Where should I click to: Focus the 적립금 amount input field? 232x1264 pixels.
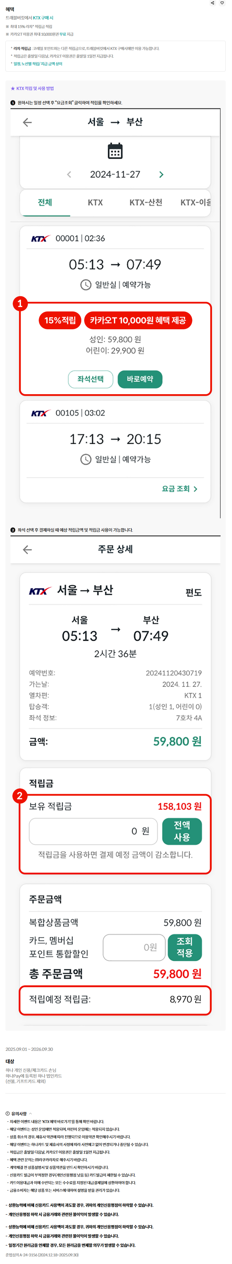tap(93, 832)
